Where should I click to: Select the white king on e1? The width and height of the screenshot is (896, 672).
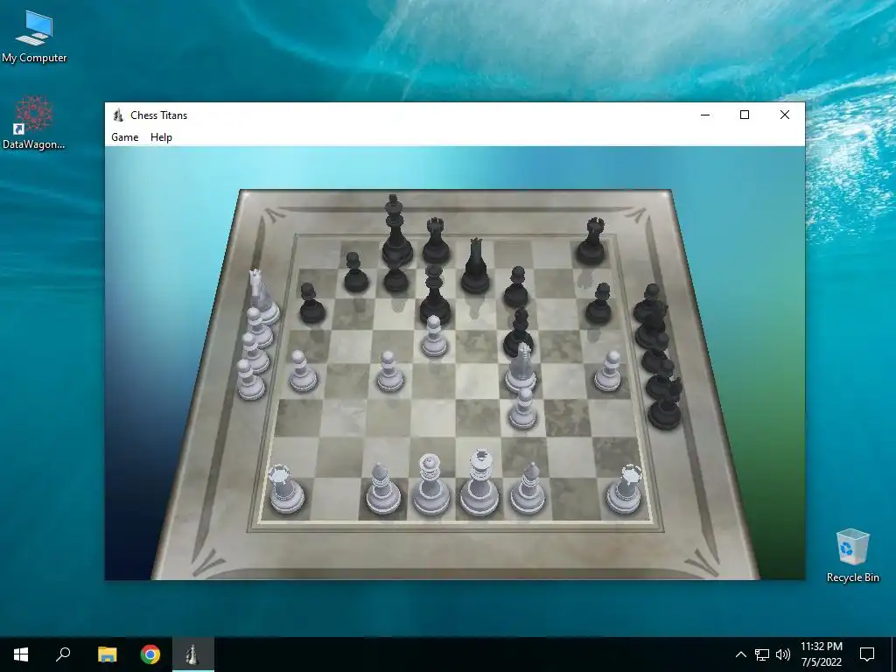pos(479,483)
